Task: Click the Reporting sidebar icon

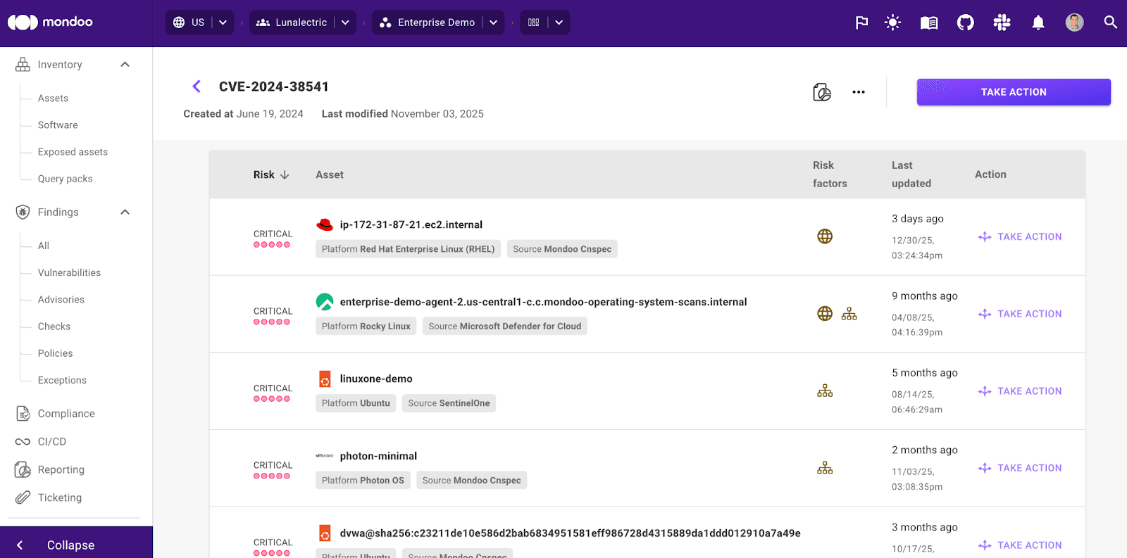Action: (x=23, y=470)
